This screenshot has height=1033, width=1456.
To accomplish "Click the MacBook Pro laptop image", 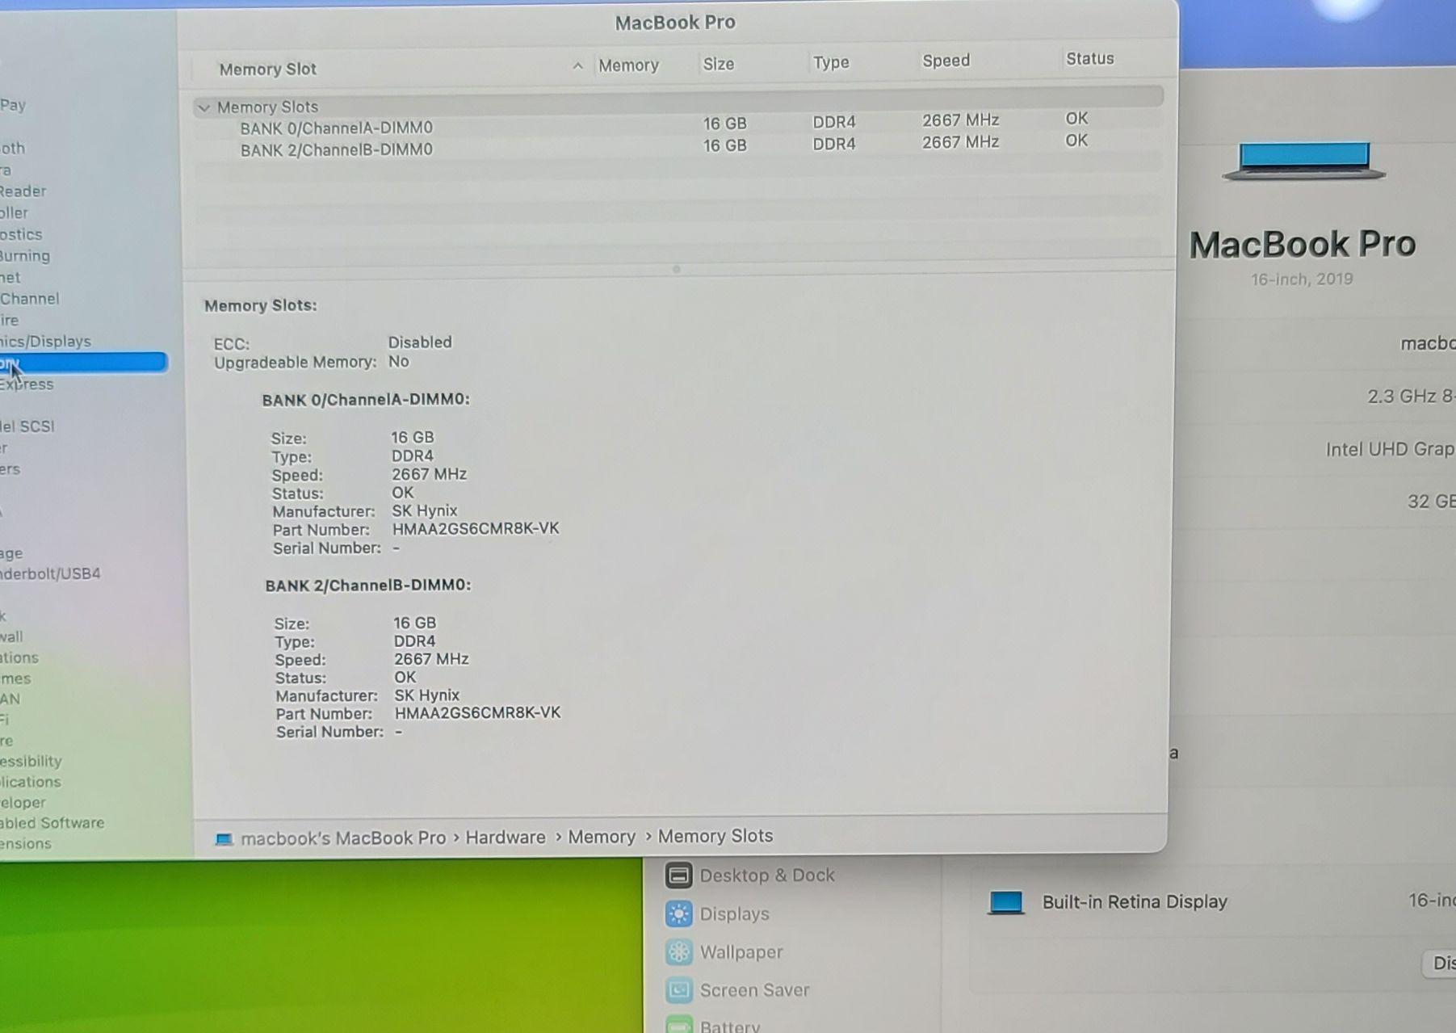I will point(1303,160).
